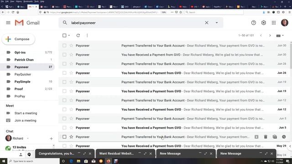Open the input tools dropdown

coord(280,36)
